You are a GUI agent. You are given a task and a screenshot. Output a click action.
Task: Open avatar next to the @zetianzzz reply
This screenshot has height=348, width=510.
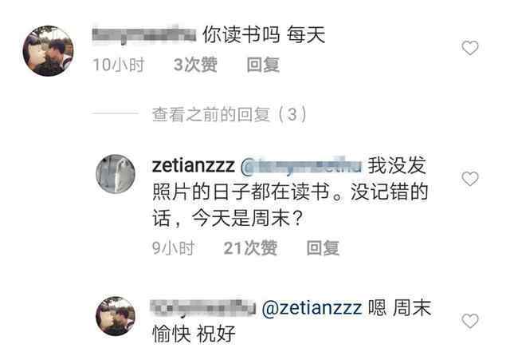115,316
